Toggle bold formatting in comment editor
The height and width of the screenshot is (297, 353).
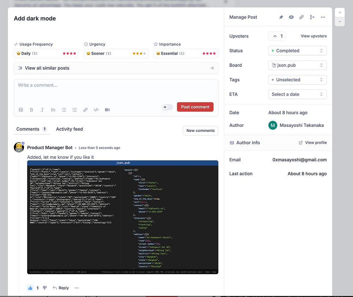31,110
